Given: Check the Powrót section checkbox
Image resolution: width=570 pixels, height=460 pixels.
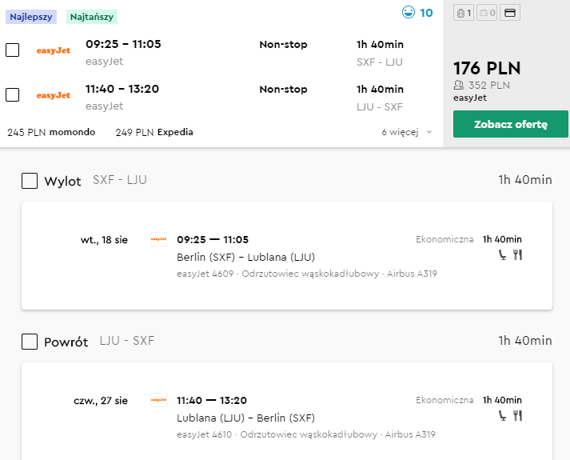Looking at the screenshot, I should [30, 342].
